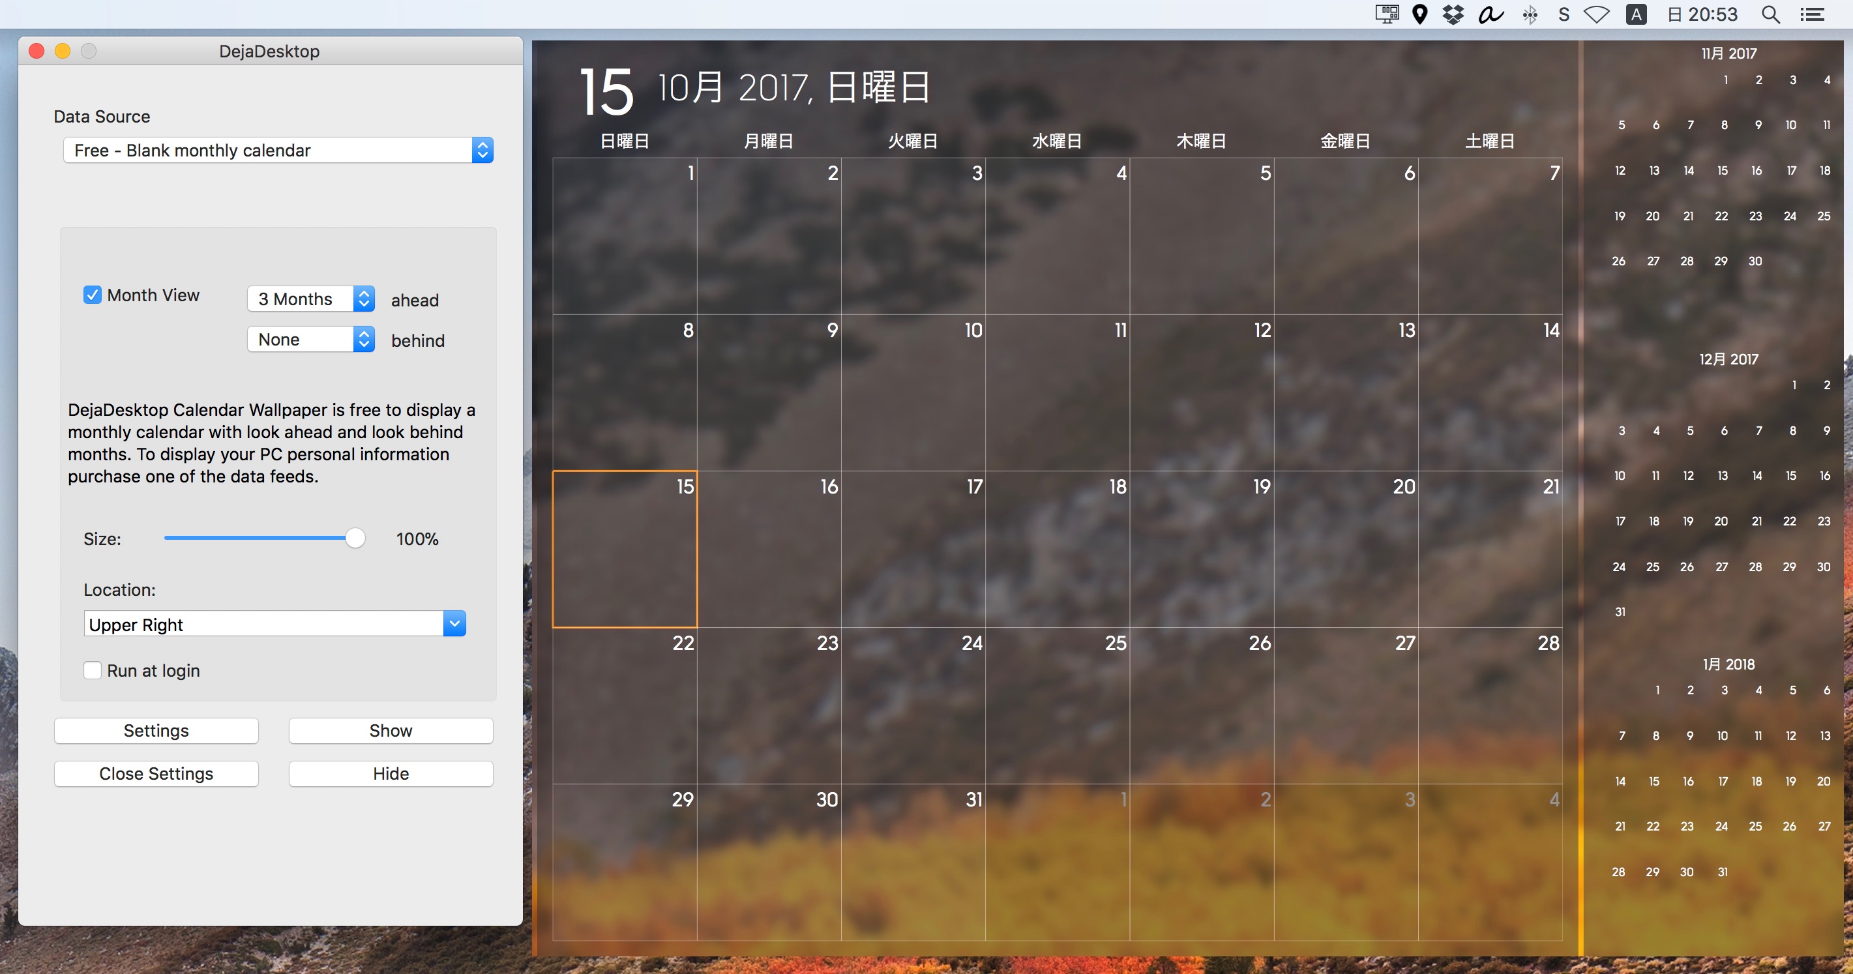Check the Month View option on
Screen dimensions: 1853x974
tap(92, 294)
